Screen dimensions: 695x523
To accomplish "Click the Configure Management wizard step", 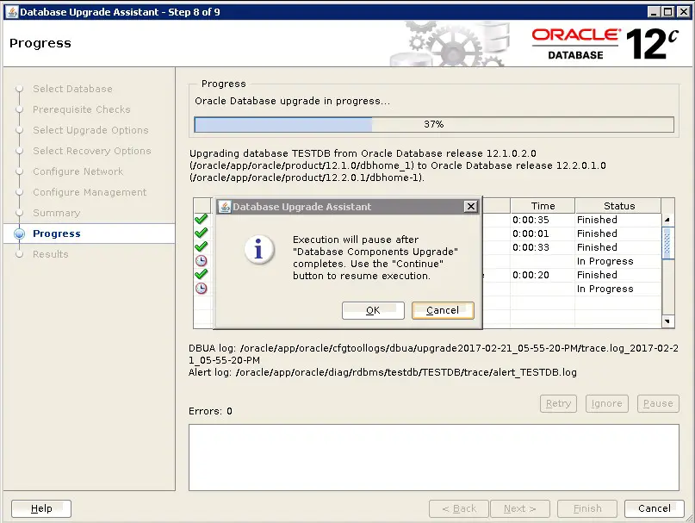I will [90, 192].
